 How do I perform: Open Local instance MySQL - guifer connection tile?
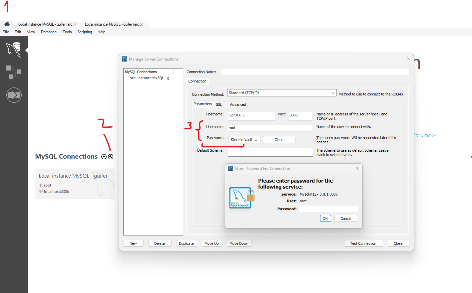click(75, 184)
